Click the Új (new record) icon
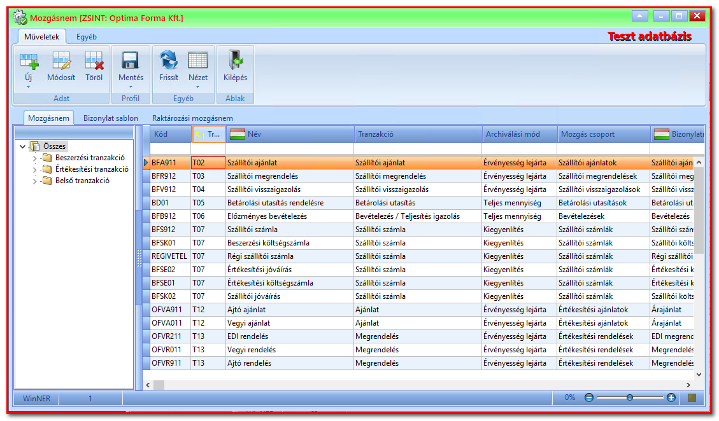 click(29, 60)
